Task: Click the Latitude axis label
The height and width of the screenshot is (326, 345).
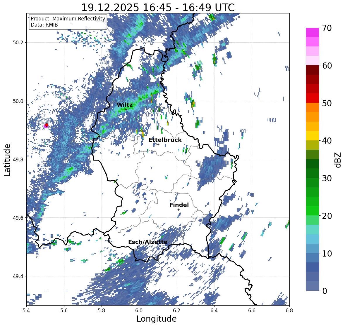Action: [7, 160]
